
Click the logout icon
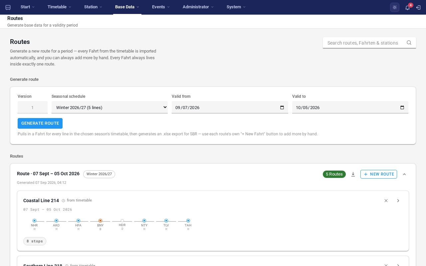point(418,7)
